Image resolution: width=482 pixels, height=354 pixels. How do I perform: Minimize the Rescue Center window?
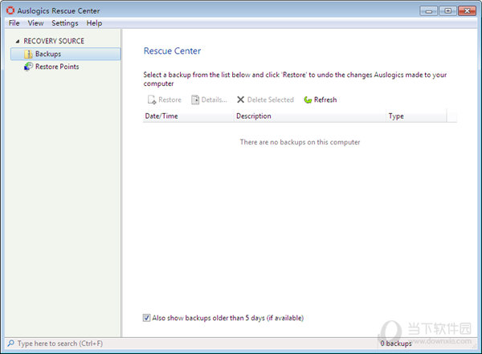pyautogui.click(x=428, y=11)
